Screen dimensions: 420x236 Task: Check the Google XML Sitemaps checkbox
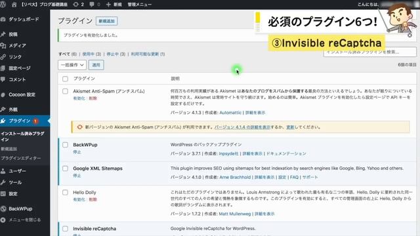coord(65,168)
